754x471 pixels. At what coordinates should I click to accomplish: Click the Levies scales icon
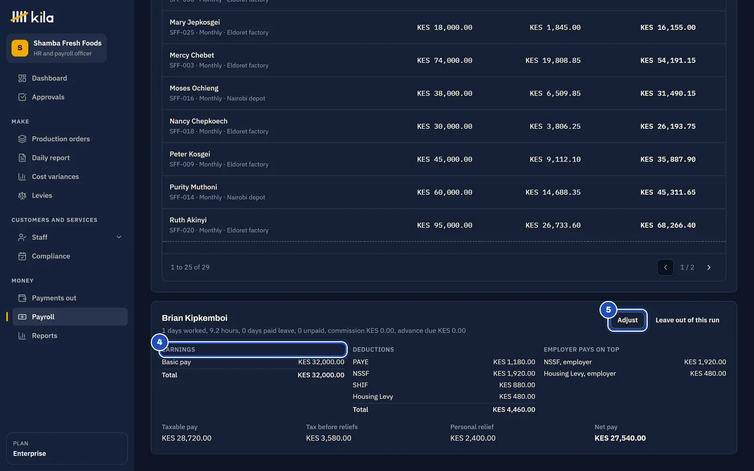tap(22, 196)
